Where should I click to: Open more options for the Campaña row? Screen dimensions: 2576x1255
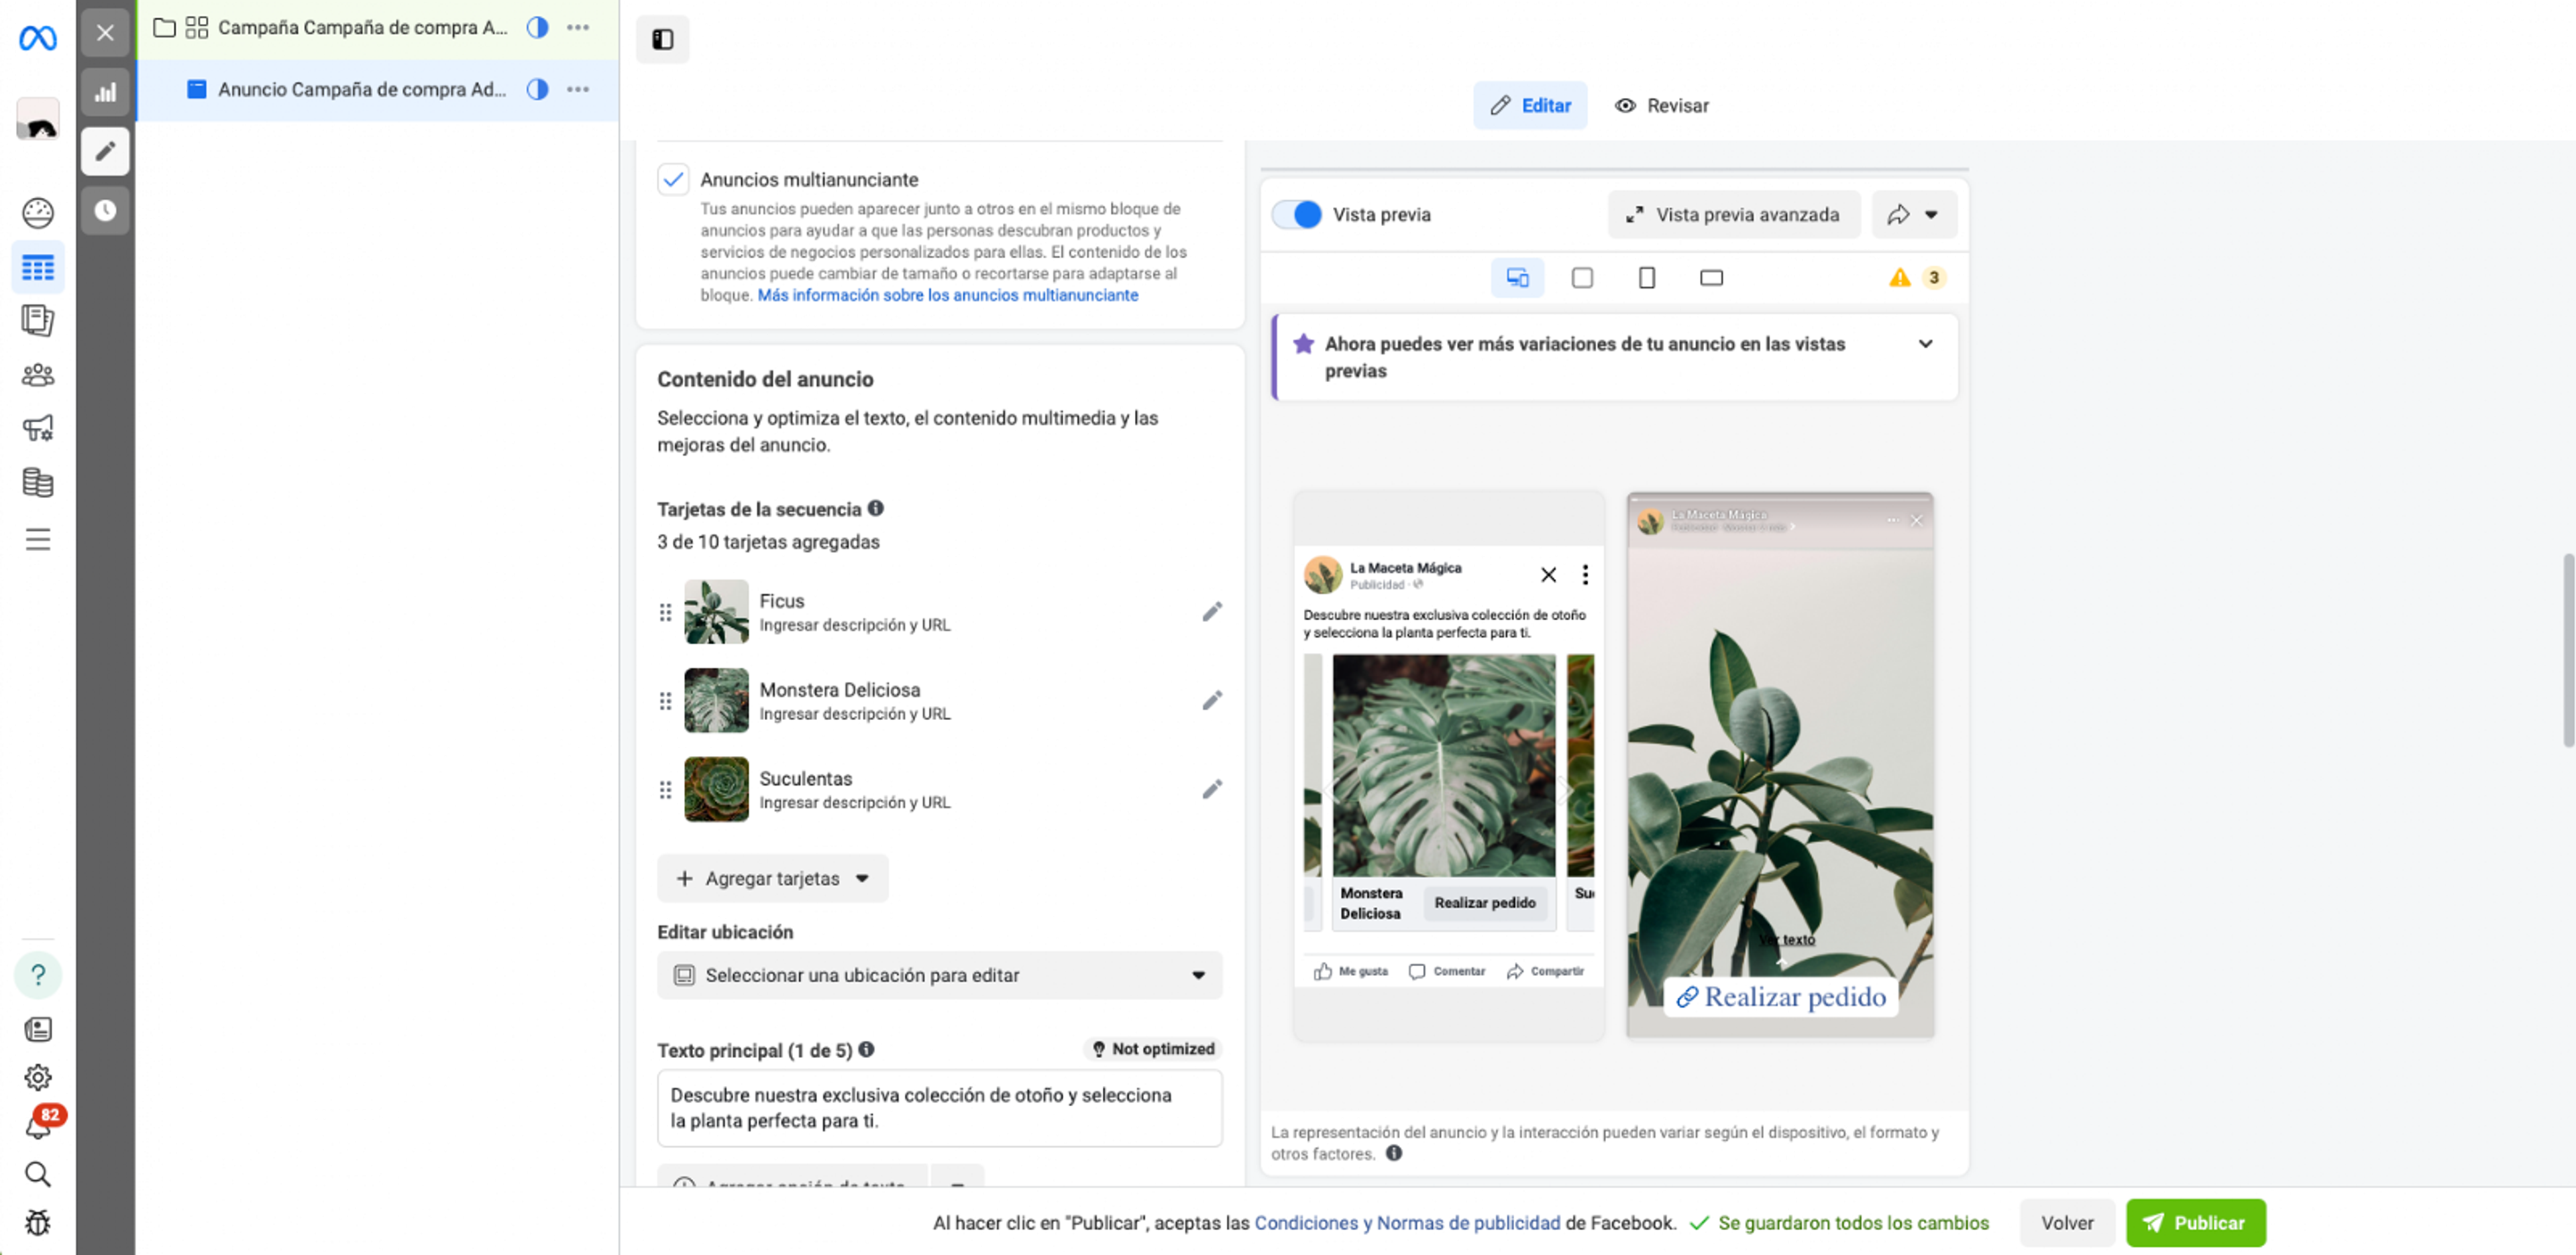point(578,28)
